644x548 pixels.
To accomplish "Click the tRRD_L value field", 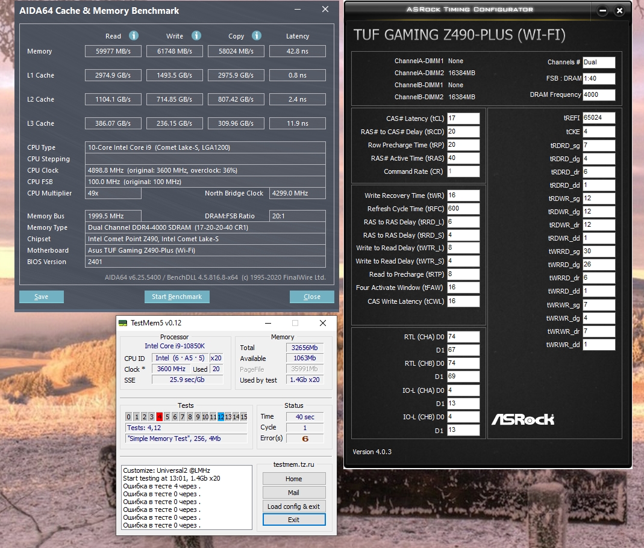I will (463, 221).
